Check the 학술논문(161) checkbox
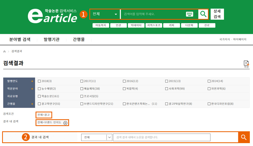This screenshot has height=146, width=253. click(x=39, y=96)
